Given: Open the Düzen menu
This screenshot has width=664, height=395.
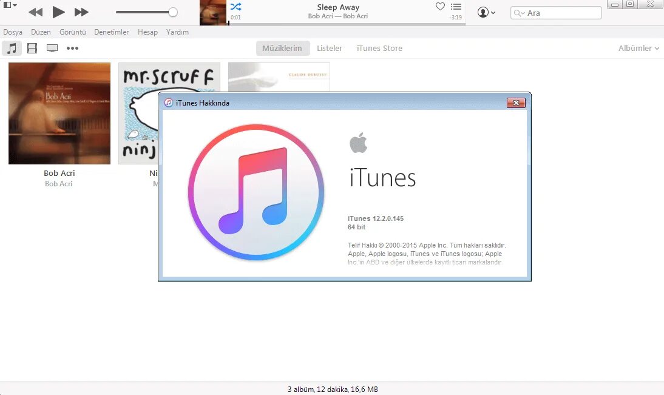Looking at the screenshot, I should coord(41,32).
